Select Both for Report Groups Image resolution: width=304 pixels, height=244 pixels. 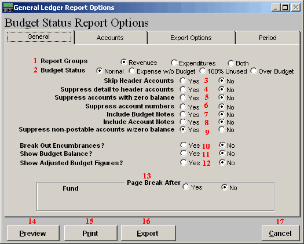(230, 63)
